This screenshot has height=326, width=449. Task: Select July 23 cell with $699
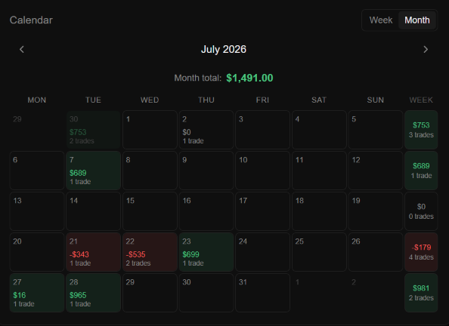[206, 252]
